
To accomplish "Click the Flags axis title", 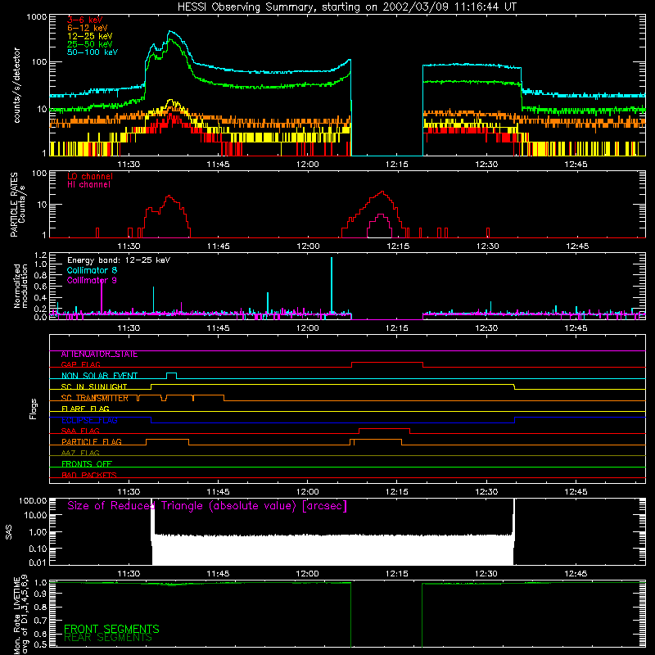I will (34, 409).
